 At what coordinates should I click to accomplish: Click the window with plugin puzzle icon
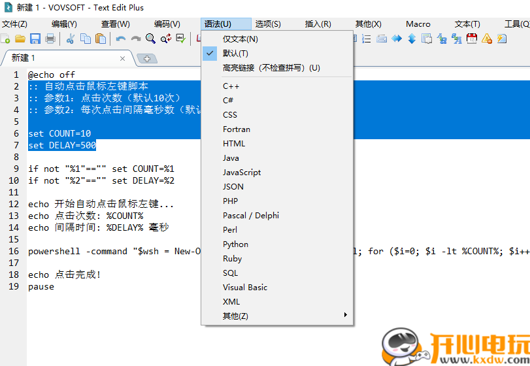(x=427, y=39)
